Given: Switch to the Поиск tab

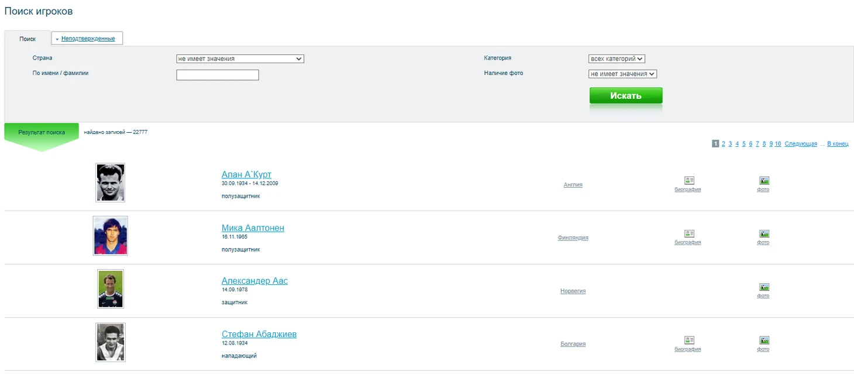Looking at the screenshot, I should point(27,39).
